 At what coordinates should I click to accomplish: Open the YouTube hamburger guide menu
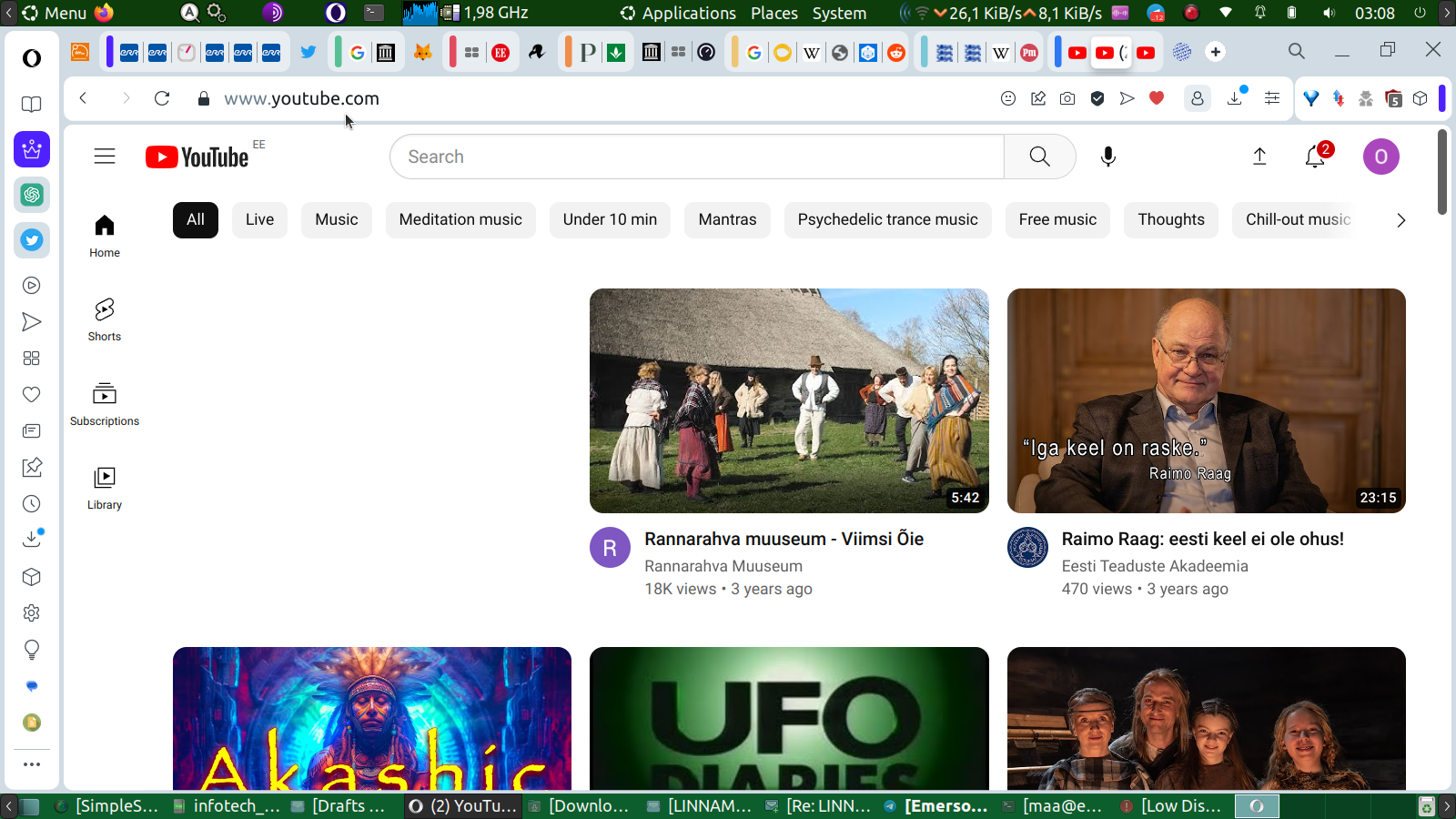coord(105,157)
